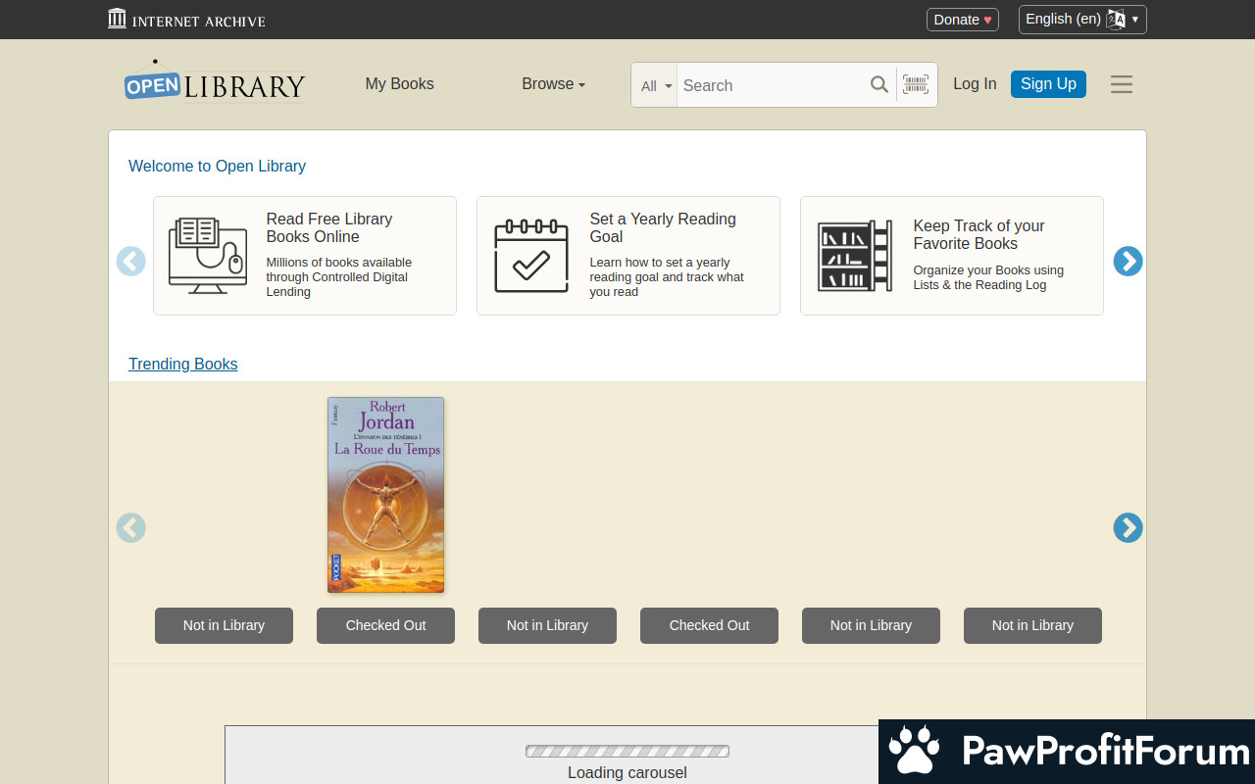
Task: Click inside the Search text field
Action: (770, 85)
